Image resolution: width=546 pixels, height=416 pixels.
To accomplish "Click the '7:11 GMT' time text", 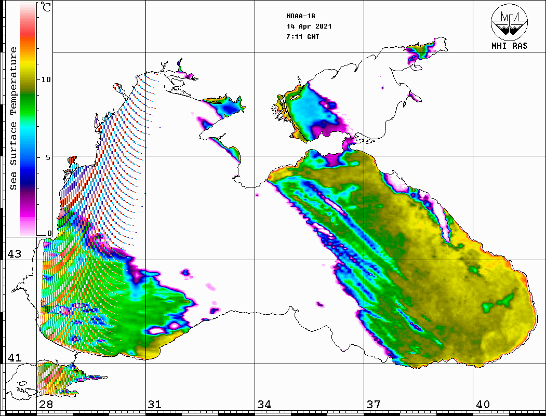I will (x=302, y=36).
